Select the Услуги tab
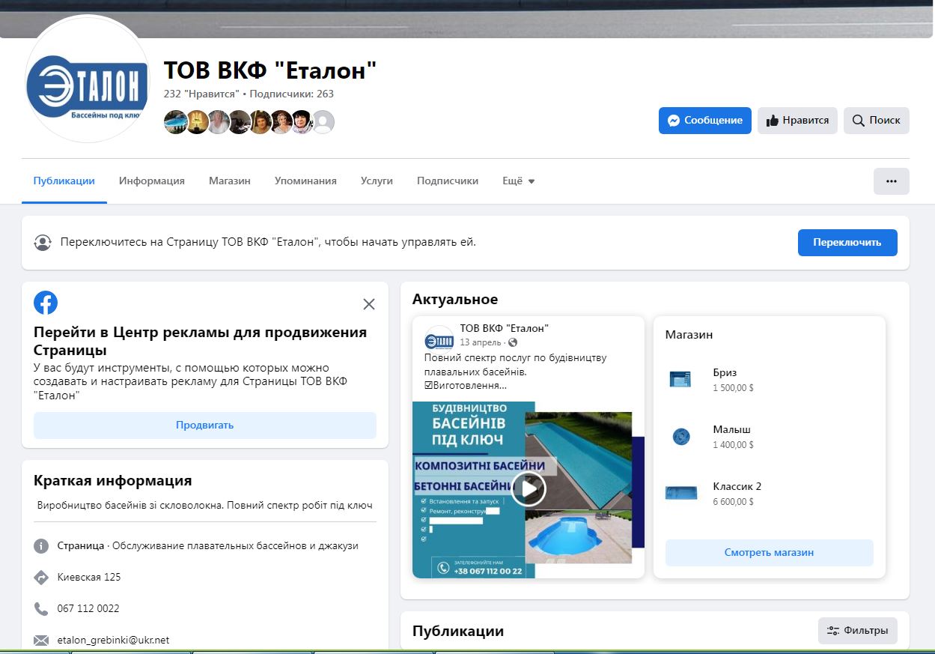This screenshot has height=654, width=935. pos(377,181)
